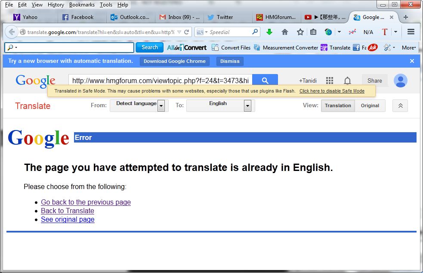Click the red T toolbar icon
The height and width of the screenshot is (273, 423).
(384, 32)
